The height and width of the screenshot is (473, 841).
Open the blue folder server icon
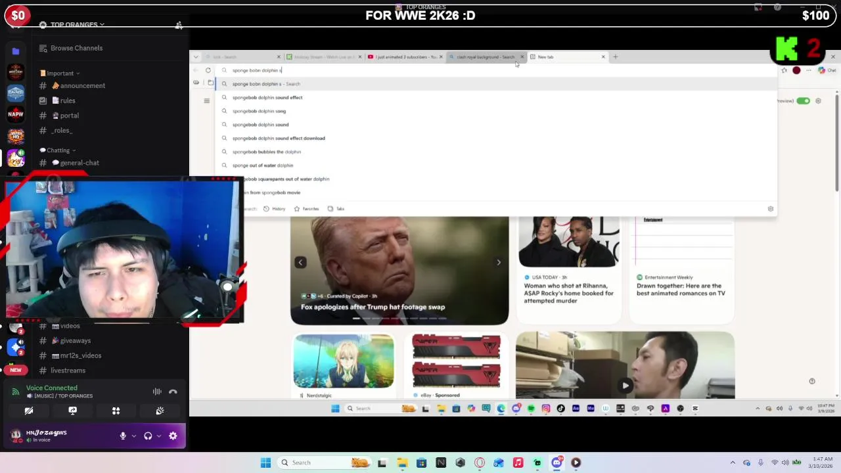16,51
